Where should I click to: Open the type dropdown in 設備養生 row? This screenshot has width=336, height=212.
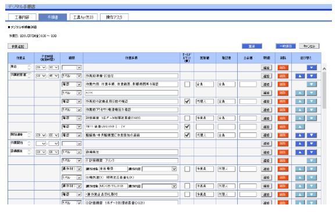point(72,152)
